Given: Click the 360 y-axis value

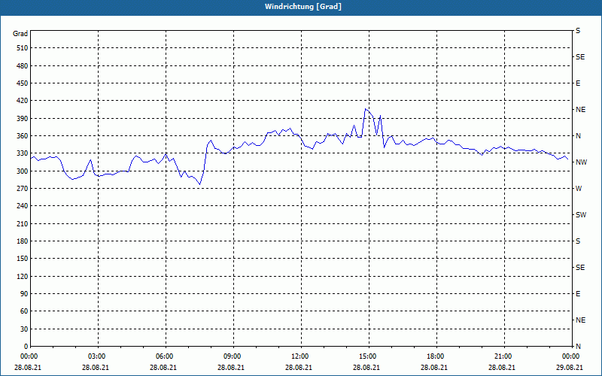Looking at the screenshot, I should [x=23, y=136].
